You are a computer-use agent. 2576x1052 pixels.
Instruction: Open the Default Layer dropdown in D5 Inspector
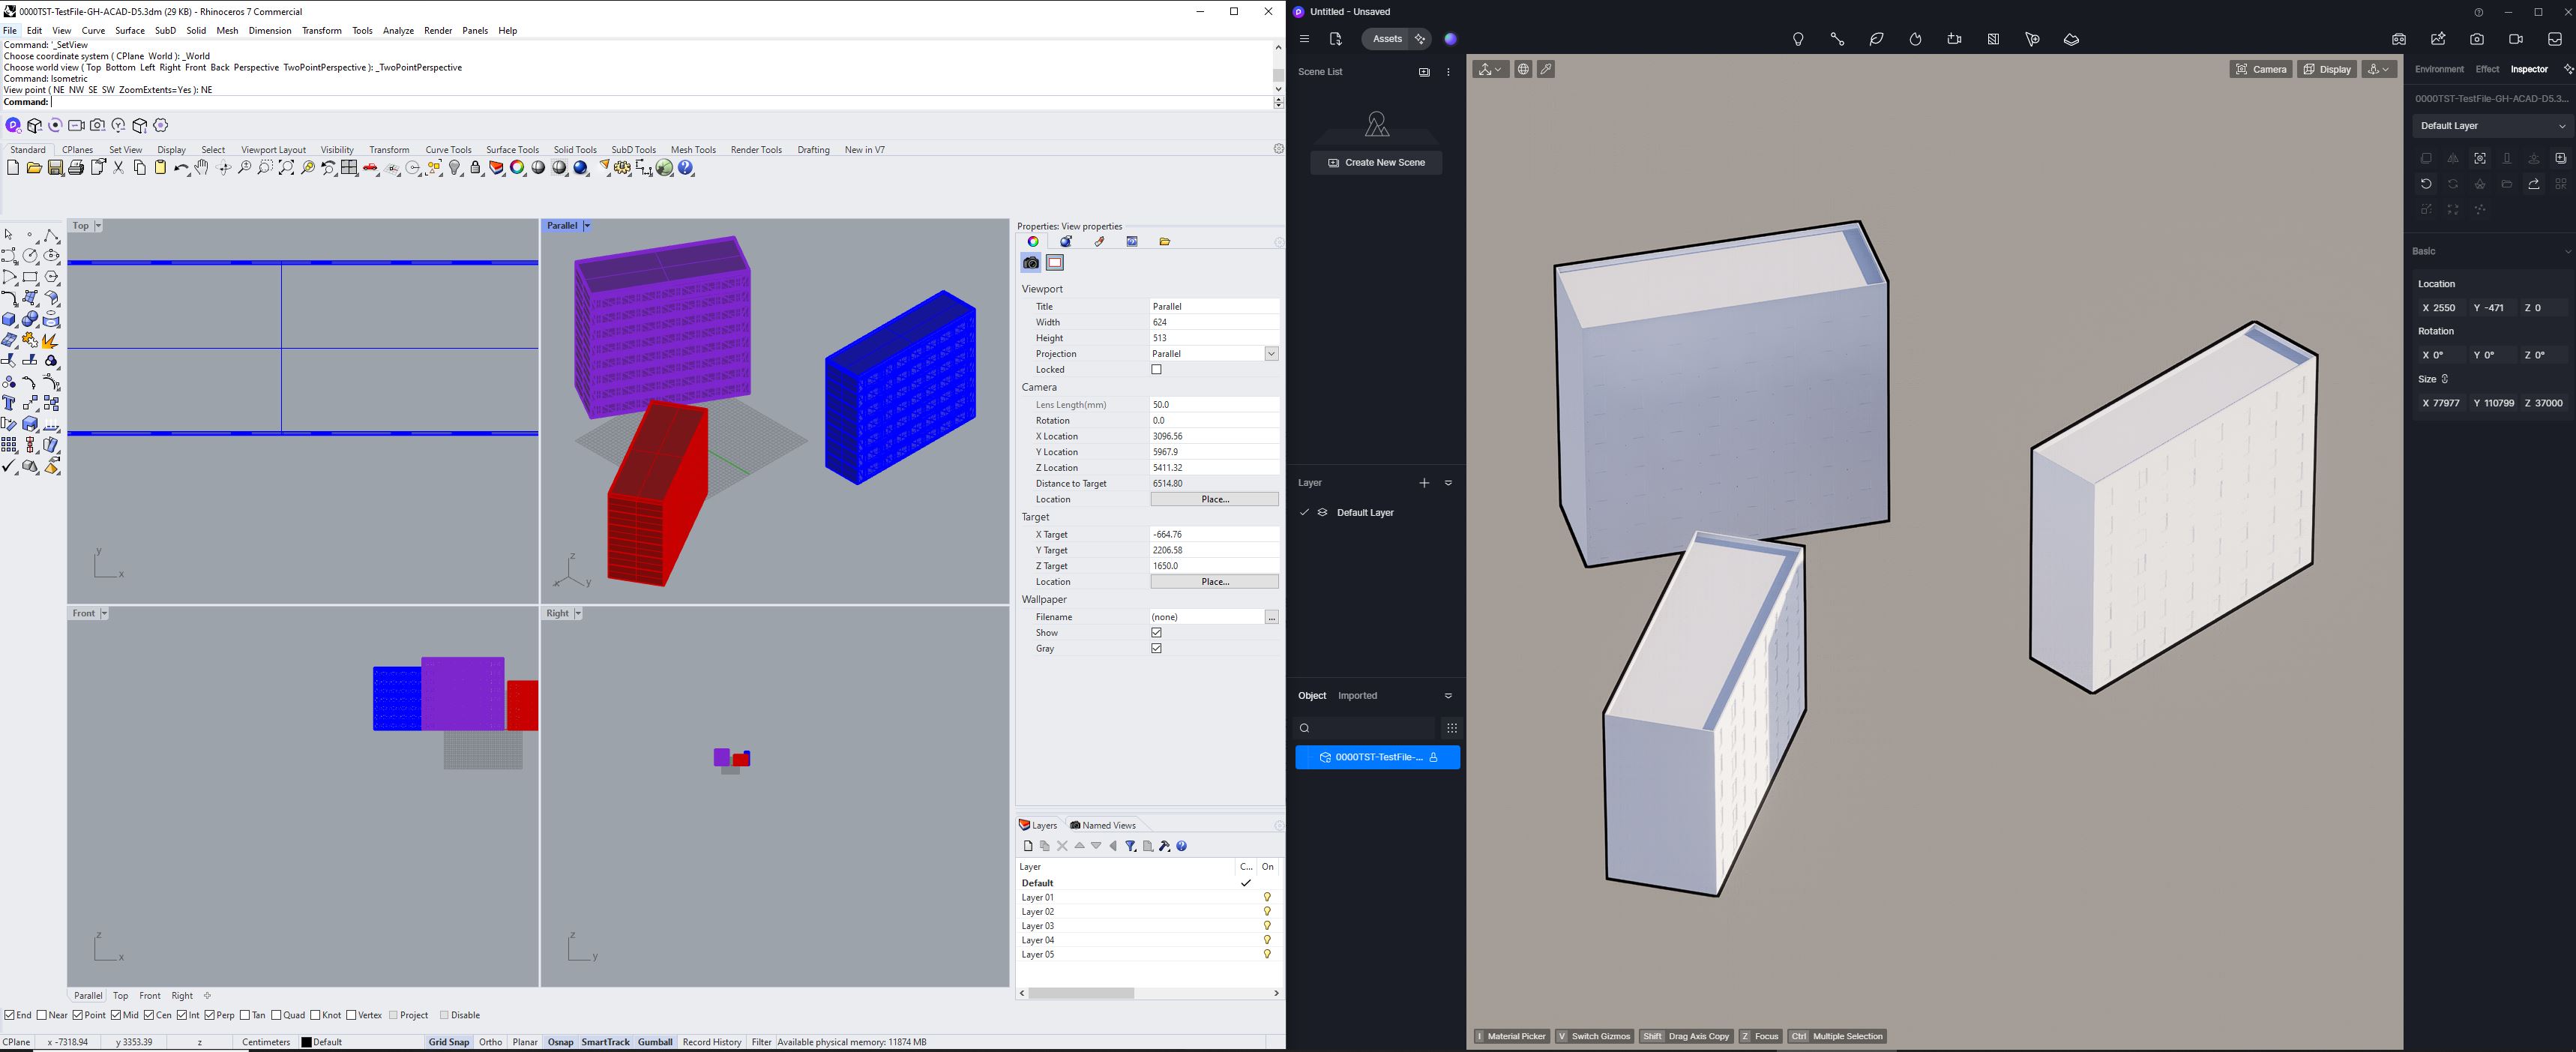[2491, 126]
